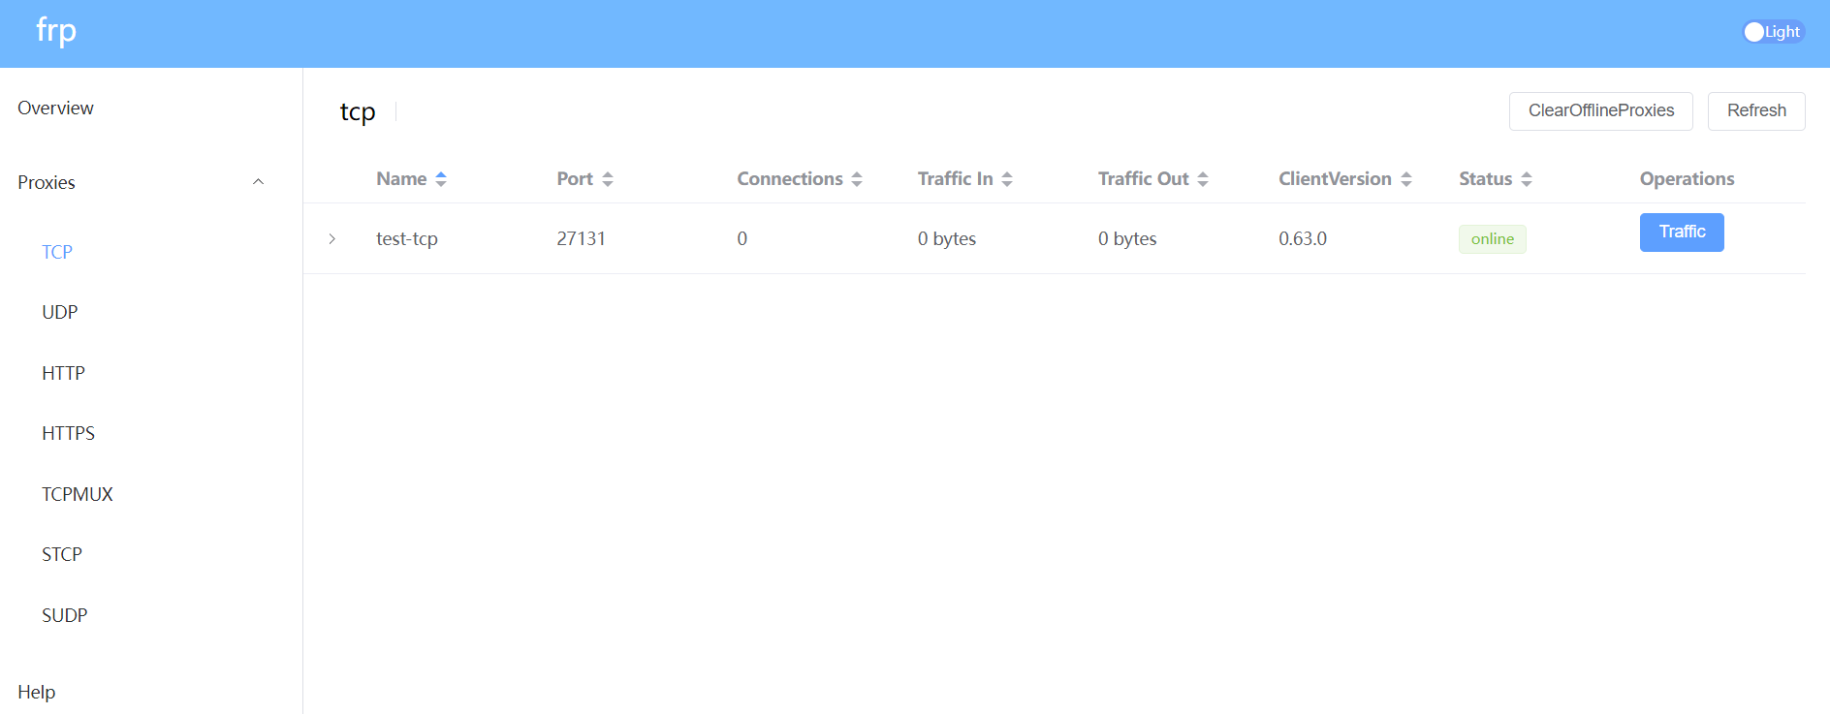This screenshot has height=714, width=1830.
Task: Select UDP proxies in sidebar
Action: [60, 313]
